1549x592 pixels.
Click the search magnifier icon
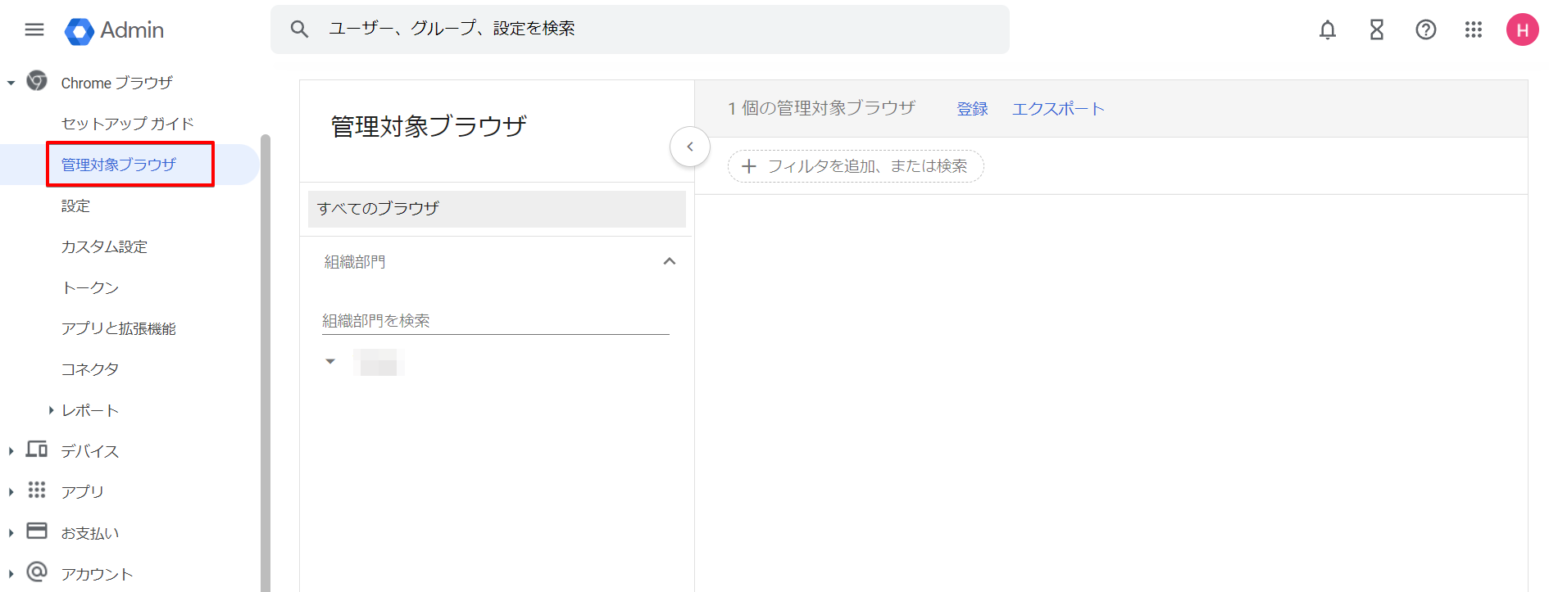tap(299, 29)
